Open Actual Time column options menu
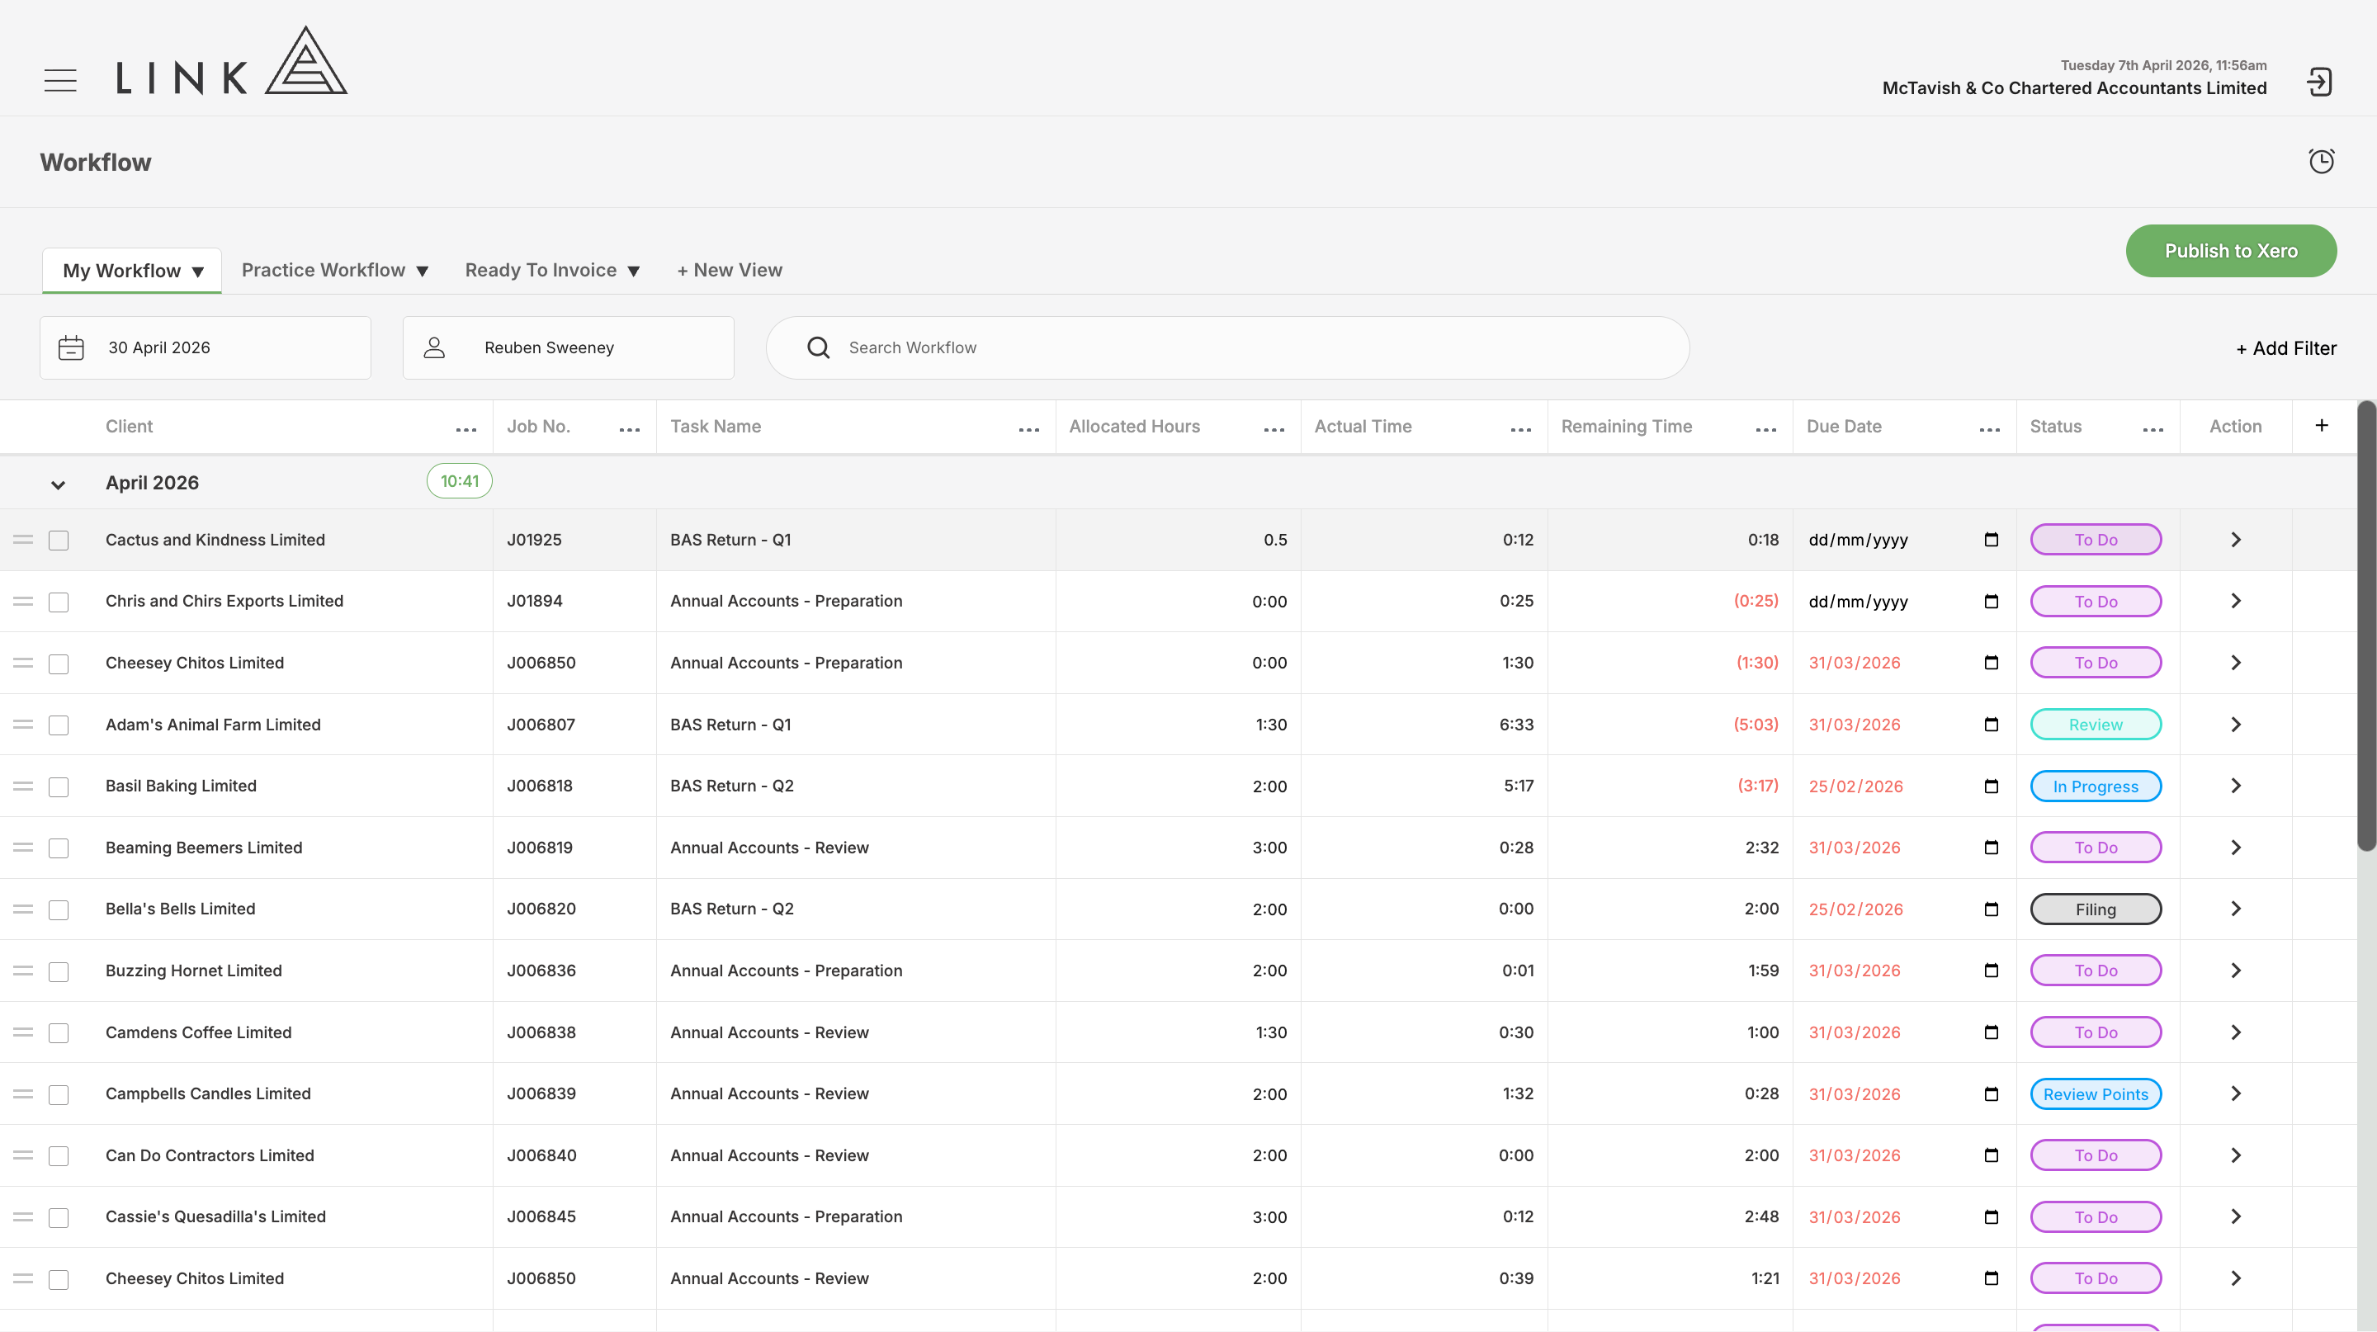The image size is (2377, 1332). click(1520, 429)
